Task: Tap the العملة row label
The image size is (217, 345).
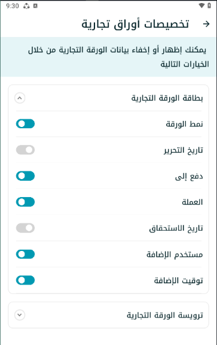Action: tap(192, 202)
